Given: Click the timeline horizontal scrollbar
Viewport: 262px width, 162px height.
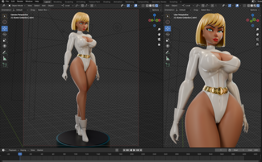Looking at the screenshot, I should coord(131,161).
